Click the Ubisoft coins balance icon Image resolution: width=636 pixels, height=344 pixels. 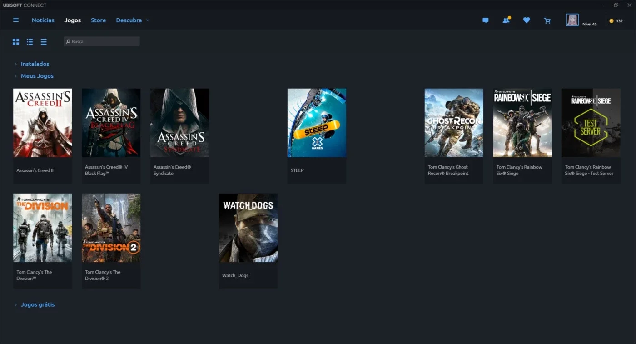[x=611, y=21]
